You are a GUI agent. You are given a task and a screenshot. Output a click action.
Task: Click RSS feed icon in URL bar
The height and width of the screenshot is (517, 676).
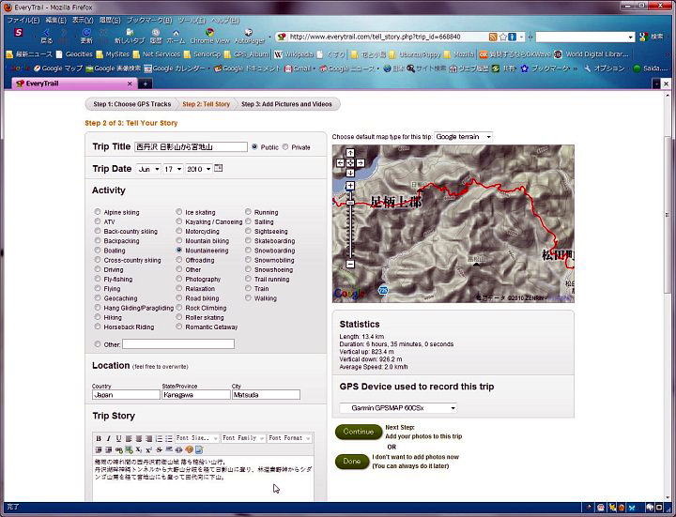click(493, 37)
